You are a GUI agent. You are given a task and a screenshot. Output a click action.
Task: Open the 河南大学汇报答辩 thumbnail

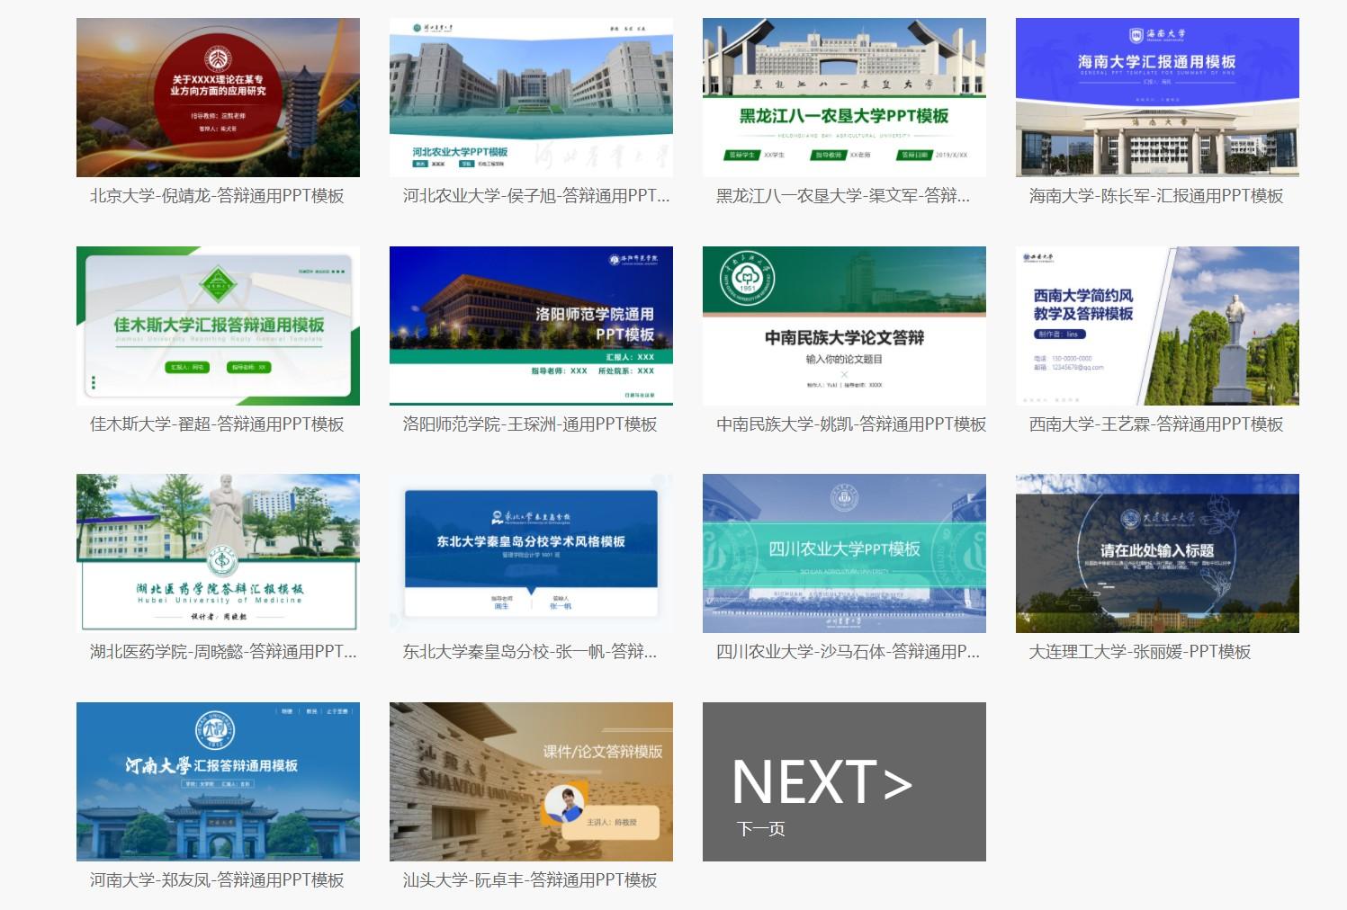click(x=218, y=781)
